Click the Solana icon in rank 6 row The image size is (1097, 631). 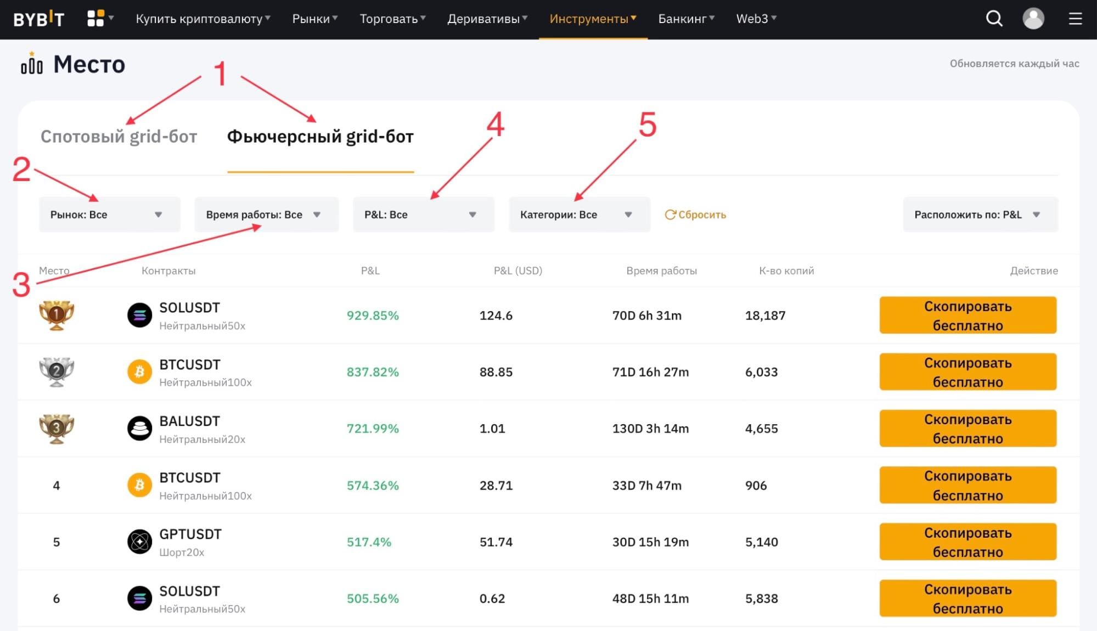coord(139,598)
